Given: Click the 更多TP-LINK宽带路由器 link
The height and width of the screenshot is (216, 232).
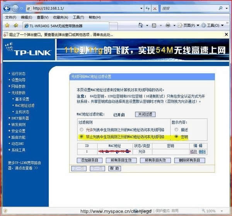Looking at the screenshot, I should (24, 165).
